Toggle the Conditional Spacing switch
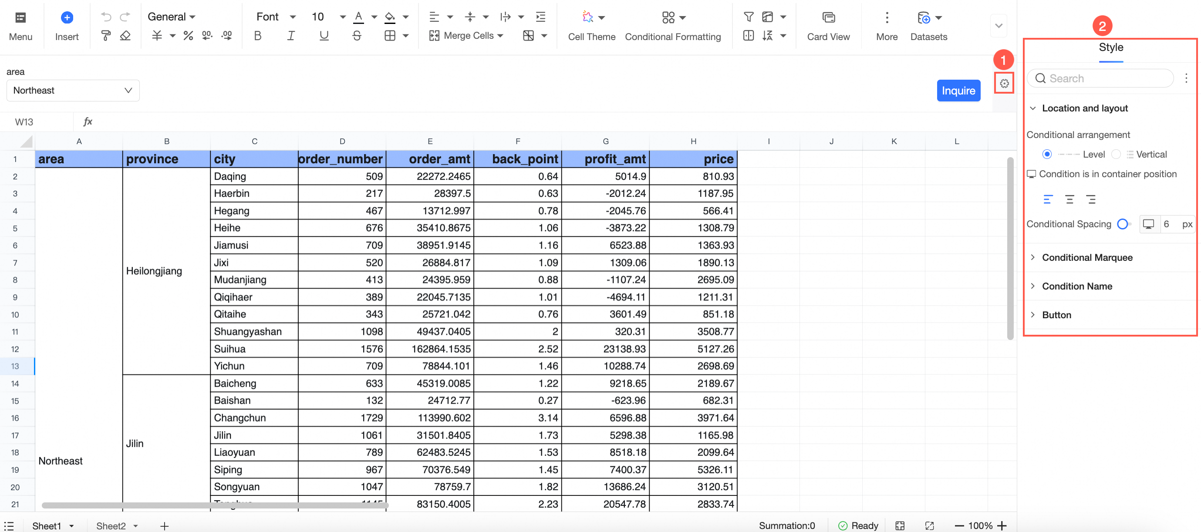 coord(1124,224)
